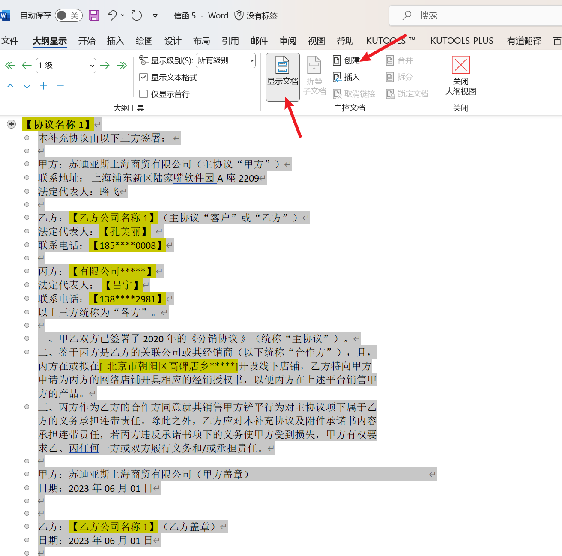Click the 【孔美丽】 highlighted text
Screen dimensions: 562x556
click(125, 231)
